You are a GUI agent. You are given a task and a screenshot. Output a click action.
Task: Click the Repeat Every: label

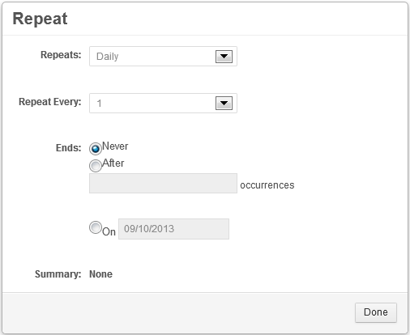50,102
